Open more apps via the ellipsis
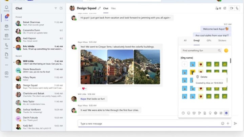The height and width of the screenshot is (137, 244). [x=6, y=65]
